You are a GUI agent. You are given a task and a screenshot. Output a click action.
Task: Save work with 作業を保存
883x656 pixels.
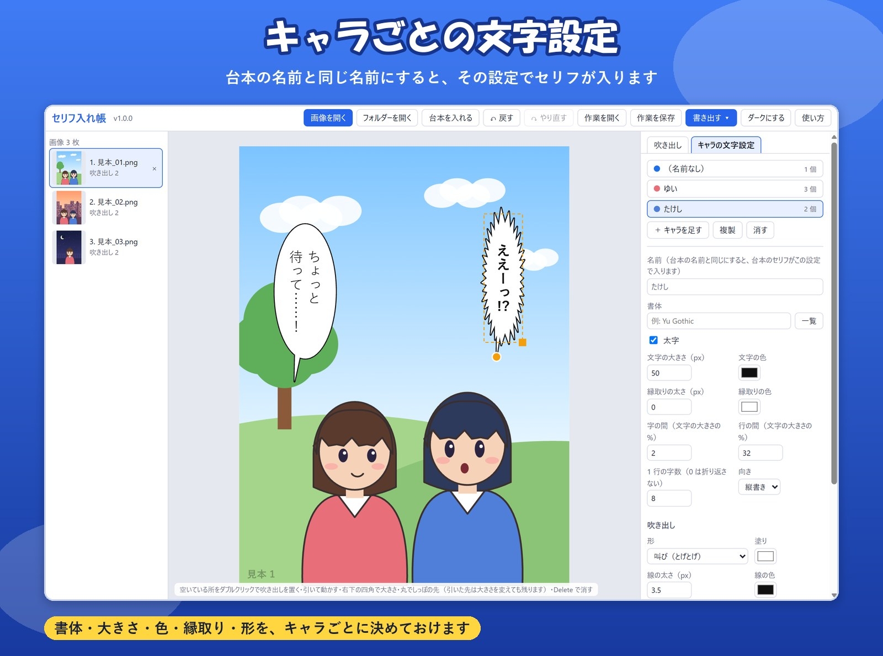(656, 118)
